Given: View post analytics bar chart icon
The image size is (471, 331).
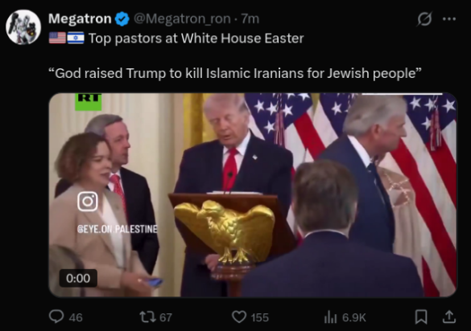Looking at the screenshot, I should 330,317.
